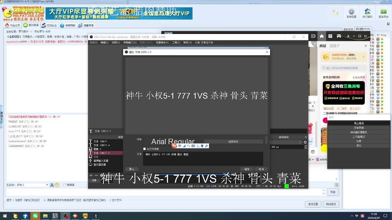Open the transition type combo box arrows
392x220 pixels.
(x=300, y=142)
